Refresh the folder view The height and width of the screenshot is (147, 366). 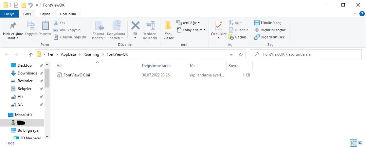(241, 55)
